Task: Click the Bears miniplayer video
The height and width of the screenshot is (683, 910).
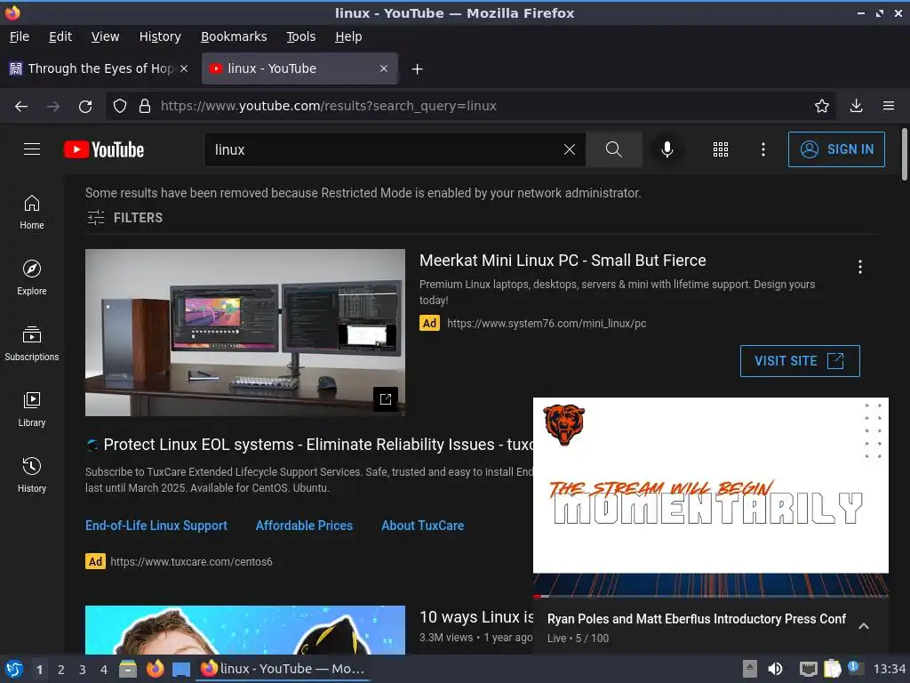Action: click(x=710, y=496)
